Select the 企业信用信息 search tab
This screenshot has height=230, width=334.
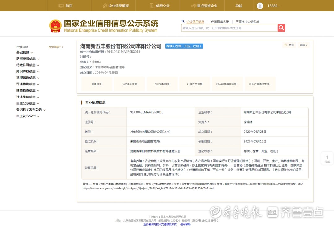[x=195, y=22]
